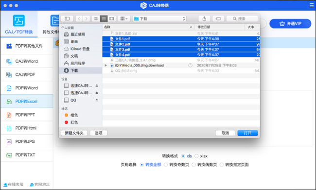Select PDF转PPT in sidebar
The image size is (316, 190).
27,115
